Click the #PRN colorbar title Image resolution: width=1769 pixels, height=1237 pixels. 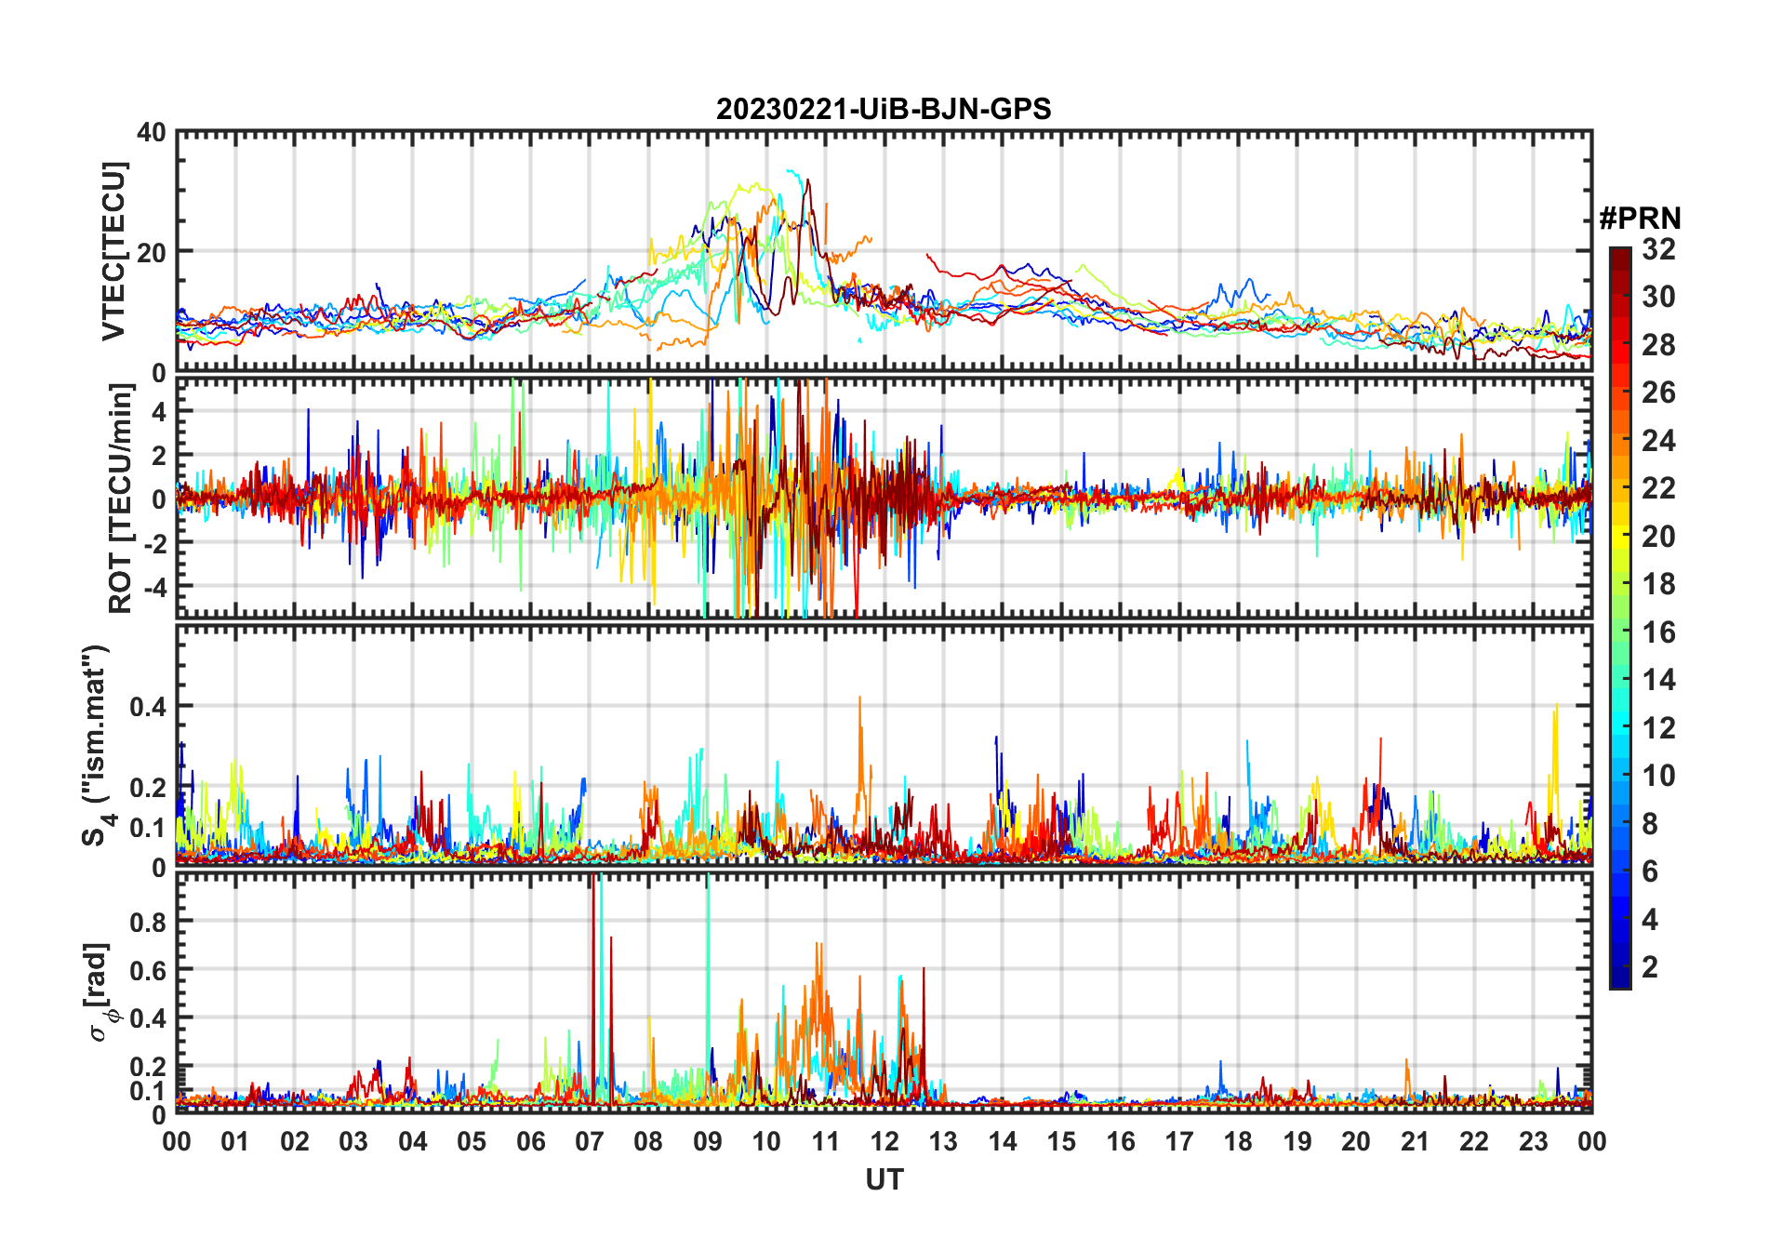pos(1640,219)
